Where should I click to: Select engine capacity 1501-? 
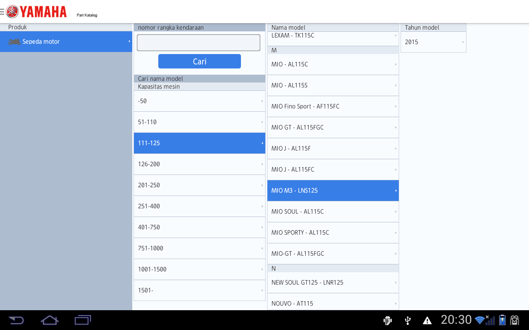tap(200, 290)
